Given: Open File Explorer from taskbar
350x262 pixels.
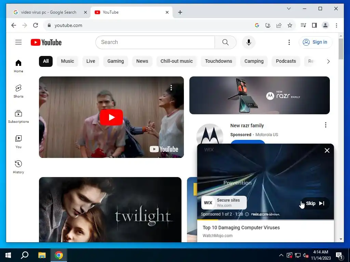Looking at the screenshot, I should coord(42,255).
